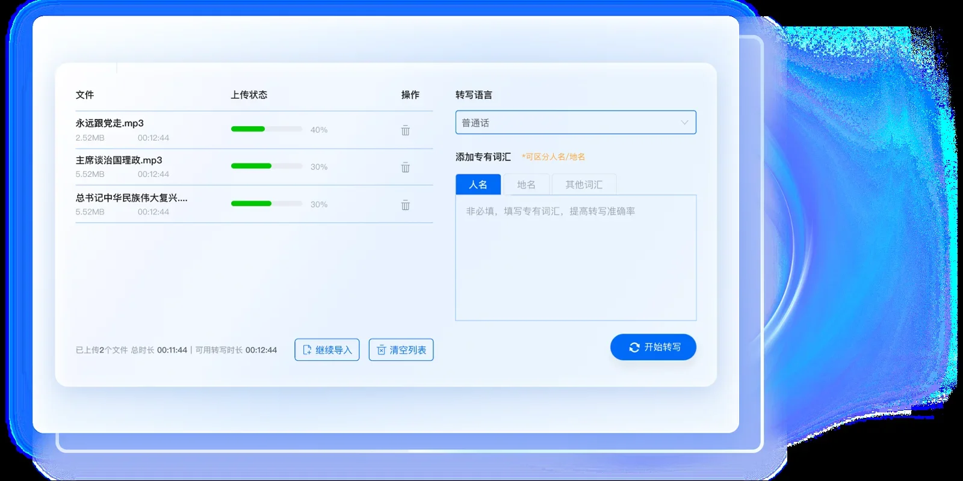Select the file name 主席谈治国理政.mp3
The image size is (963, 481).
point(119,161)
